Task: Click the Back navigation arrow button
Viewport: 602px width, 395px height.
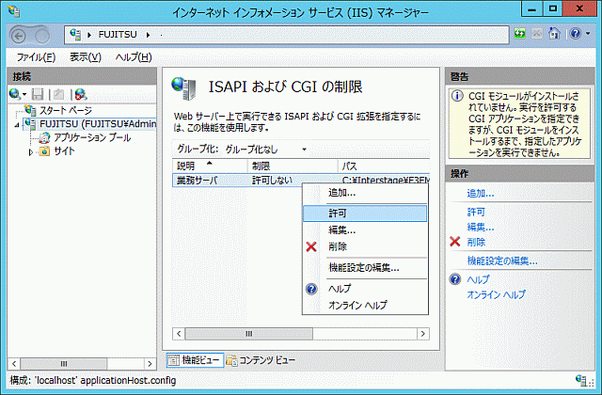Action: tap(19, 36)
